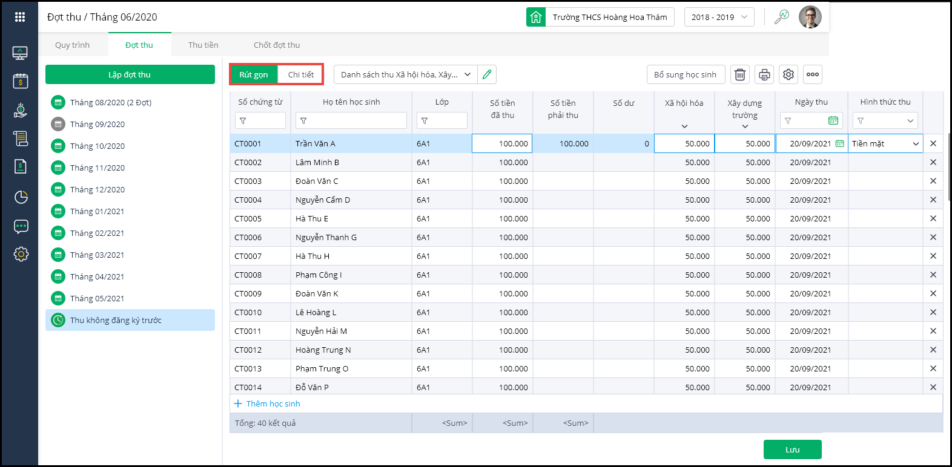
Task: Expand the Danh sách thu dropdown
Action: (405, 74)
